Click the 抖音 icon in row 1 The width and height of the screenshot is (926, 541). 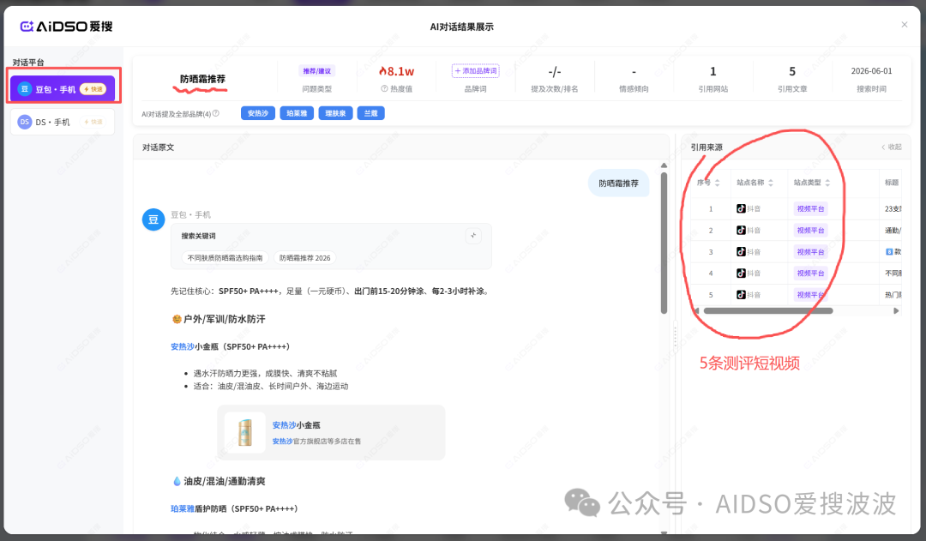point(741,208)
